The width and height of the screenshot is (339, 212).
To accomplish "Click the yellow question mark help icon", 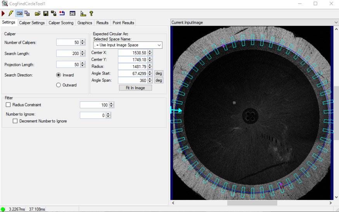I will tap(91, 14).
